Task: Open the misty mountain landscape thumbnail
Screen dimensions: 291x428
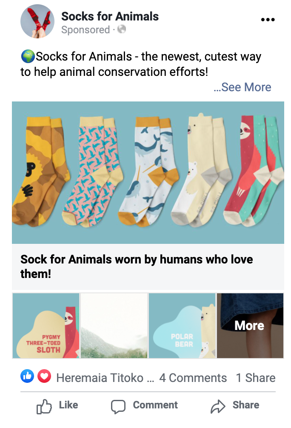Action: click(x=114, y=326)
